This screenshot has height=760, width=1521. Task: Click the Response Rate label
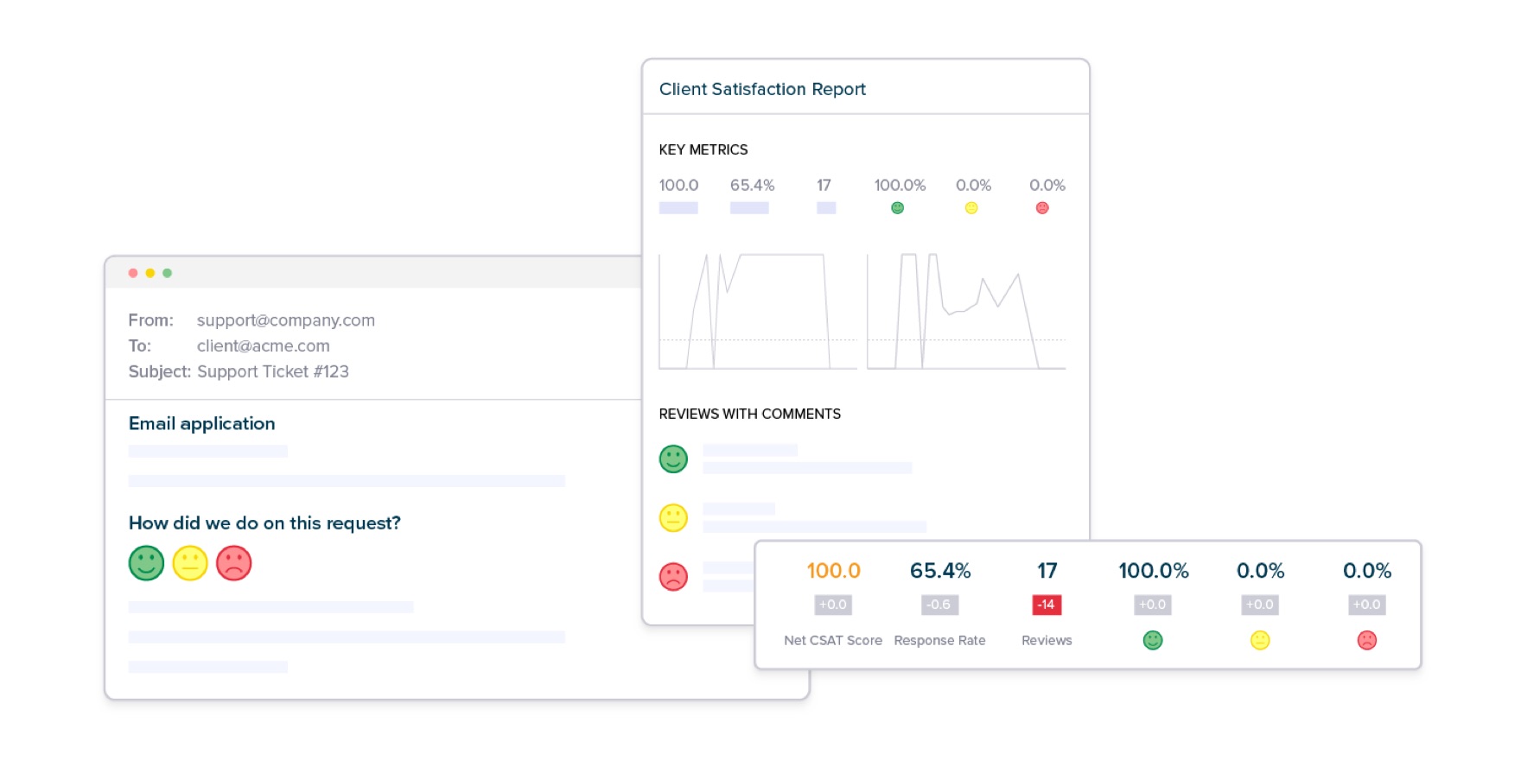tap(939, 640)
